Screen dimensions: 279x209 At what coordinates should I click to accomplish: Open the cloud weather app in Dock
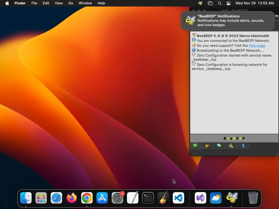pos(216,198)
